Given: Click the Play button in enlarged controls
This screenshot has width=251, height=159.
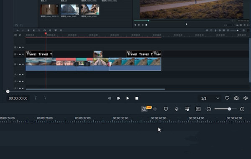Looking at the screenshot, I should pyautogui.click(x=128, y=98).
